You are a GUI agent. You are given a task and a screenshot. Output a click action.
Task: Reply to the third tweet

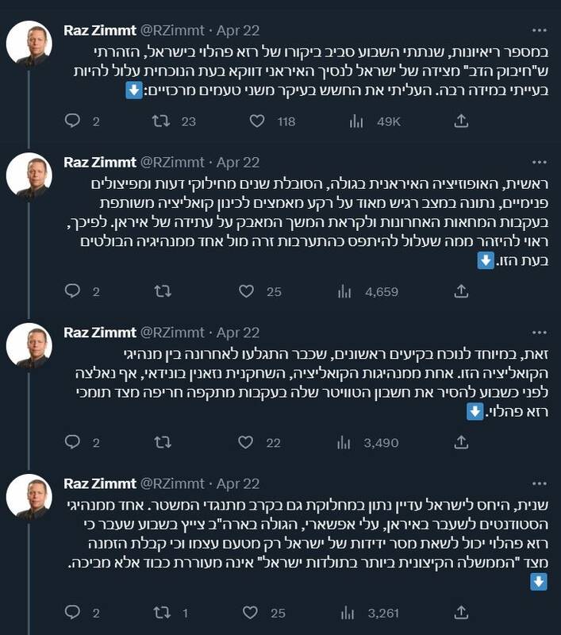pos(72,444)
